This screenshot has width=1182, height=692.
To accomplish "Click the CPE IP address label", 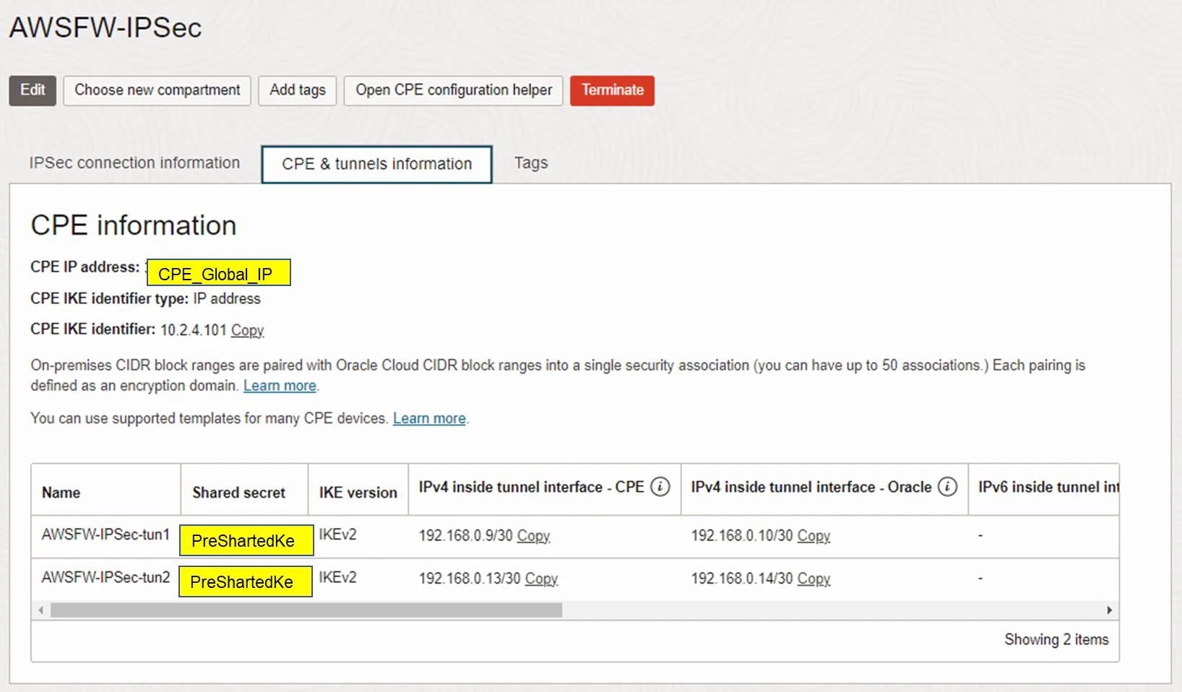I will [x=85, y=267].
